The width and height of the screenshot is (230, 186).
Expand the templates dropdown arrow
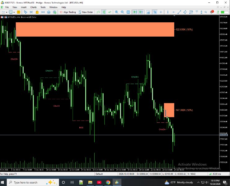[14, 12]
